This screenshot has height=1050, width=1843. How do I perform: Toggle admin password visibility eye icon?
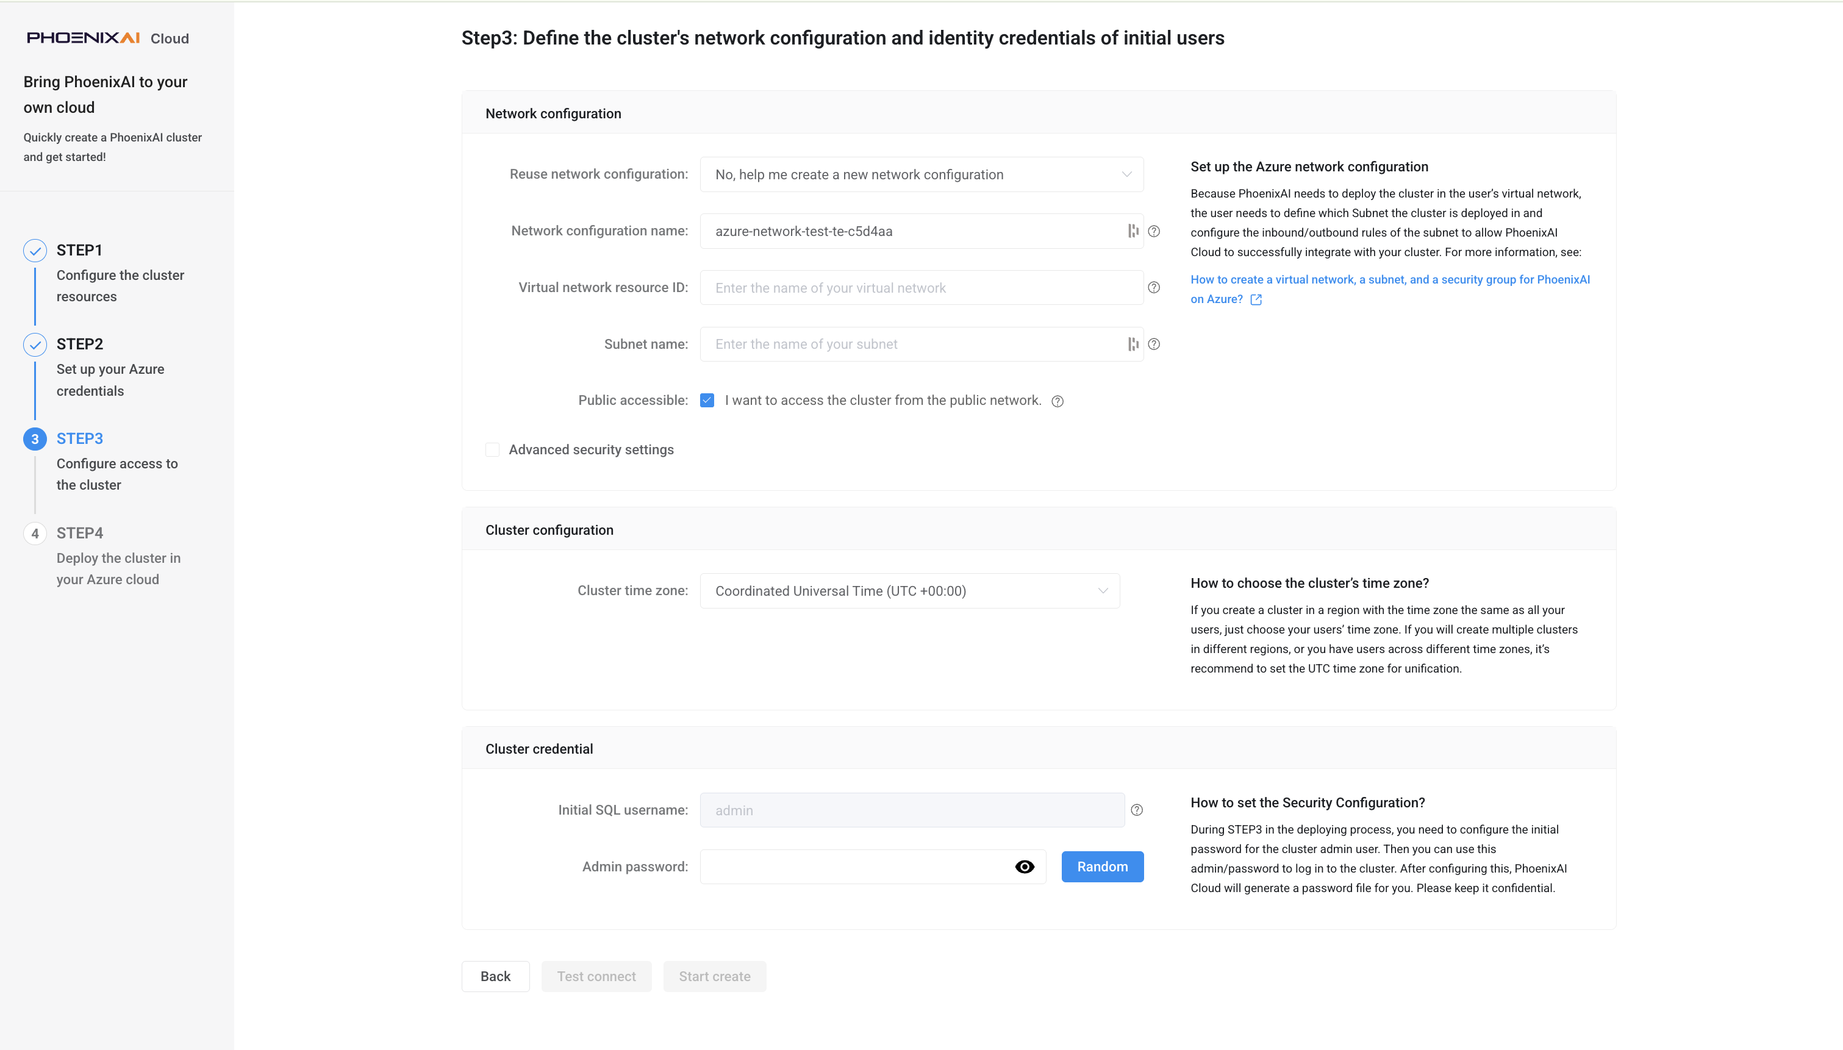click(1025, 867)
